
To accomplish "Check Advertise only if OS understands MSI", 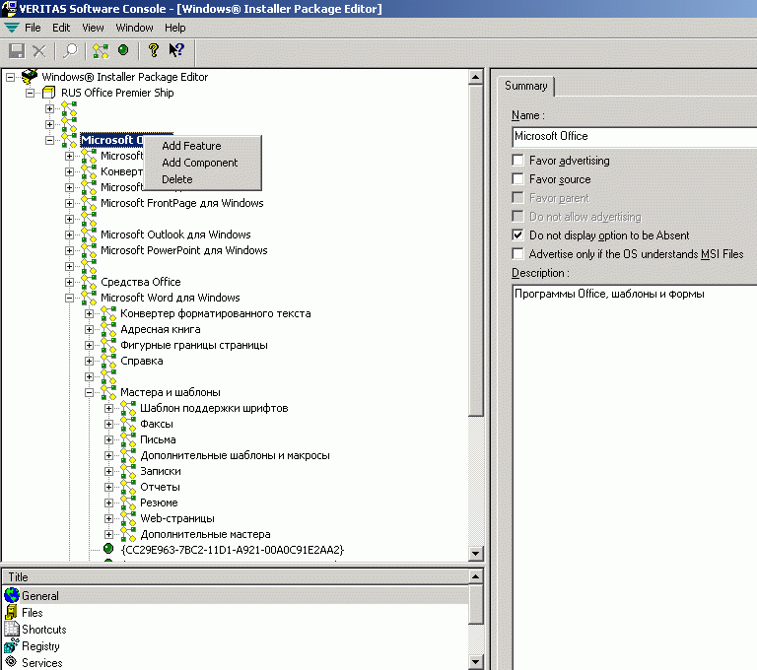I will [517, 253].
